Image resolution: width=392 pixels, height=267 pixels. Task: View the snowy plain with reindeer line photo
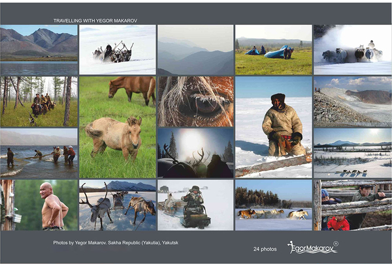pyautogui.click(x=352, y=153)
